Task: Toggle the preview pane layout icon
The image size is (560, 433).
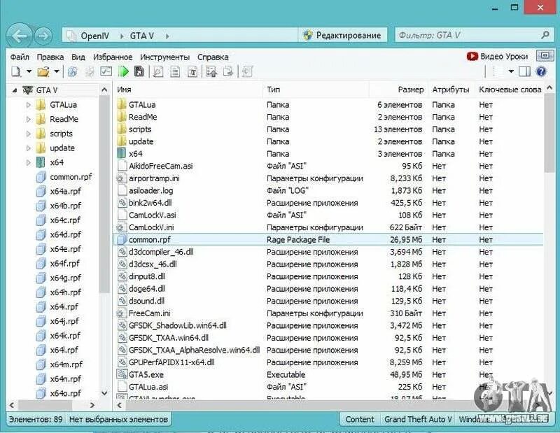Action: (x=524, y=71)
